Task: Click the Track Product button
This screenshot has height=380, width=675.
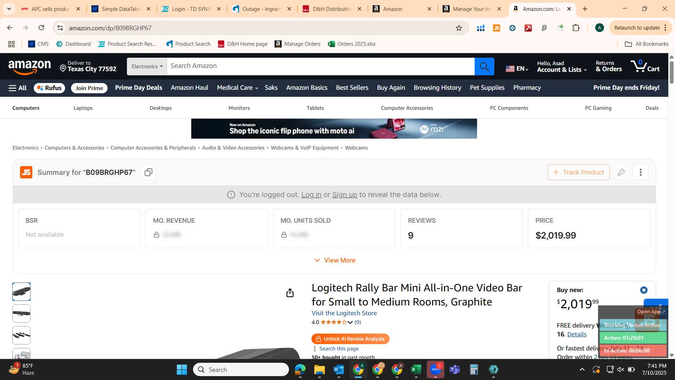Action: [x=579, y=172]
